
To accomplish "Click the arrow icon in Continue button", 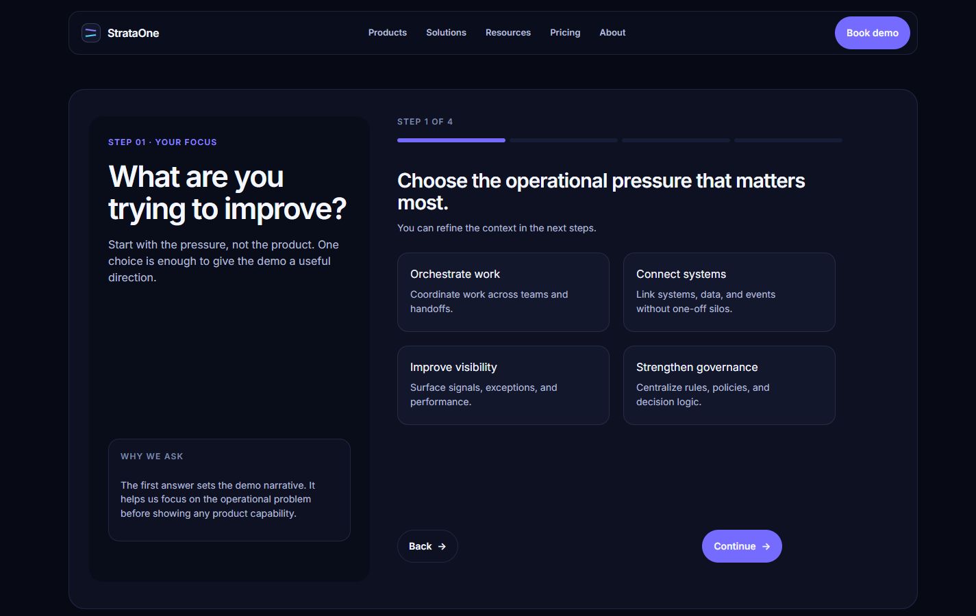I will (766, 546).
